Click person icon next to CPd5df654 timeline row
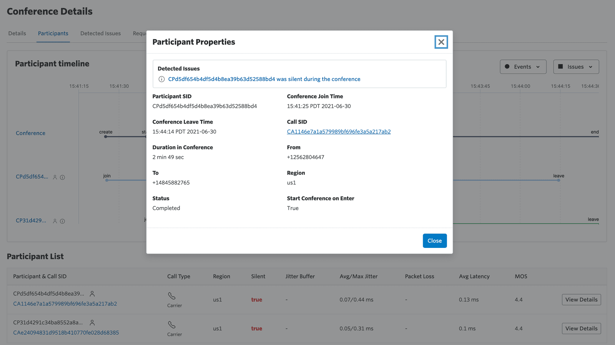This screenshot has width=615, height=345. pyautogui.click(x=55, y=177)
